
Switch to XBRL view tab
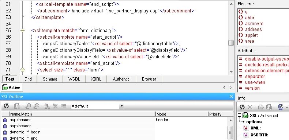pos(96,79)
